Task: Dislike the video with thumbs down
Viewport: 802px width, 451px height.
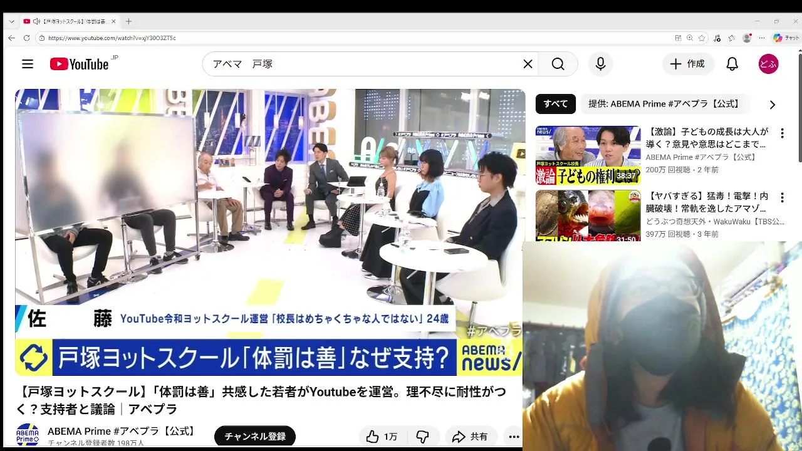Action: [x=423, y=437]
